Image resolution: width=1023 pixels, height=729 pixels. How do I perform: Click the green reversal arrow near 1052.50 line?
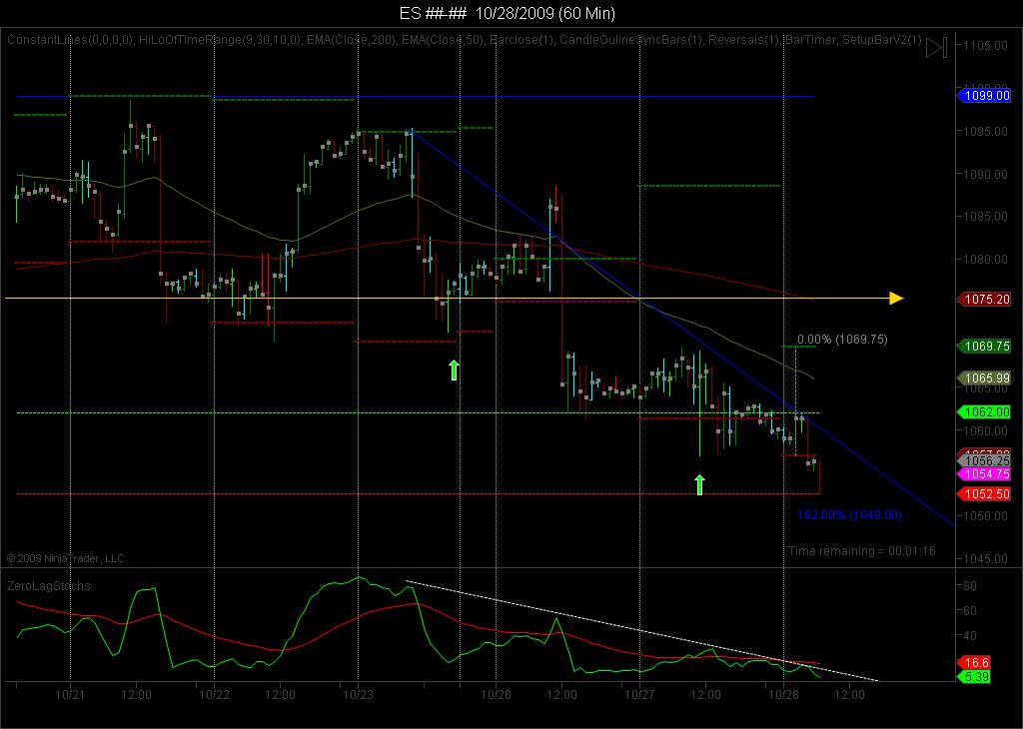tap(700, 484)
